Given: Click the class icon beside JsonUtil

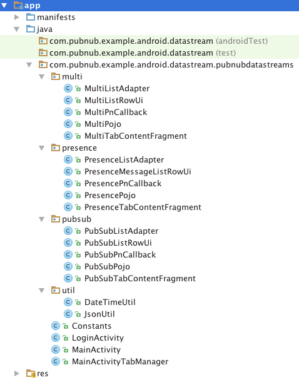Looking at the screenshot, I should coord(68,314).
